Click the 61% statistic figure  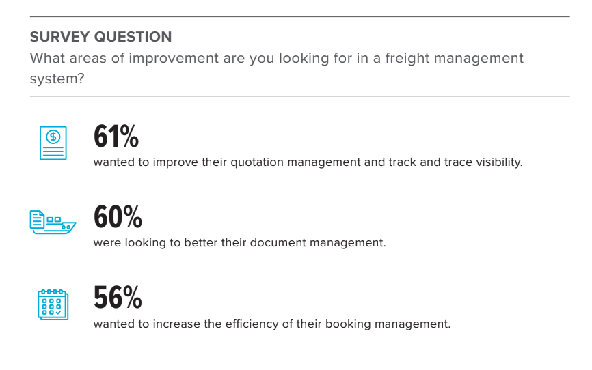click(116, 136)
